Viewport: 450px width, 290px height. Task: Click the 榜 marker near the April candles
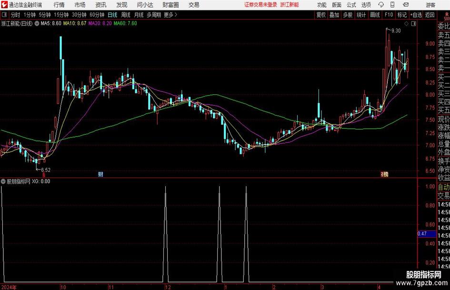(386, 174)
